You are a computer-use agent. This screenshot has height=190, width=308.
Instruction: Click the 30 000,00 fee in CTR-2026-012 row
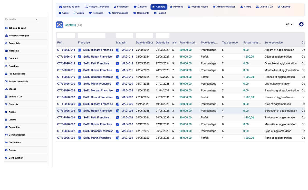click(186, 63)
